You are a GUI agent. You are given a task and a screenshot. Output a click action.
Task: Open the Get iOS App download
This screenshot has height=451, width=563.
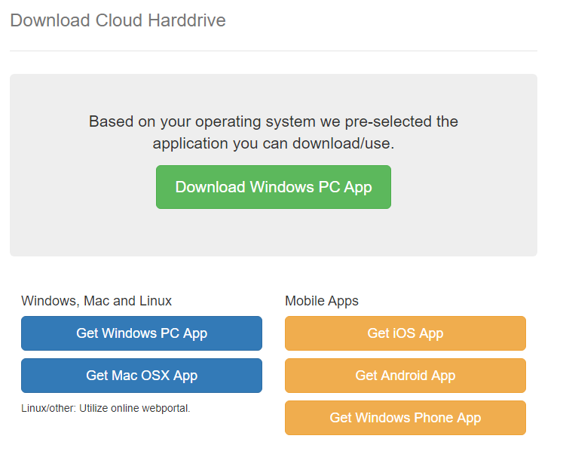(405, 333)
